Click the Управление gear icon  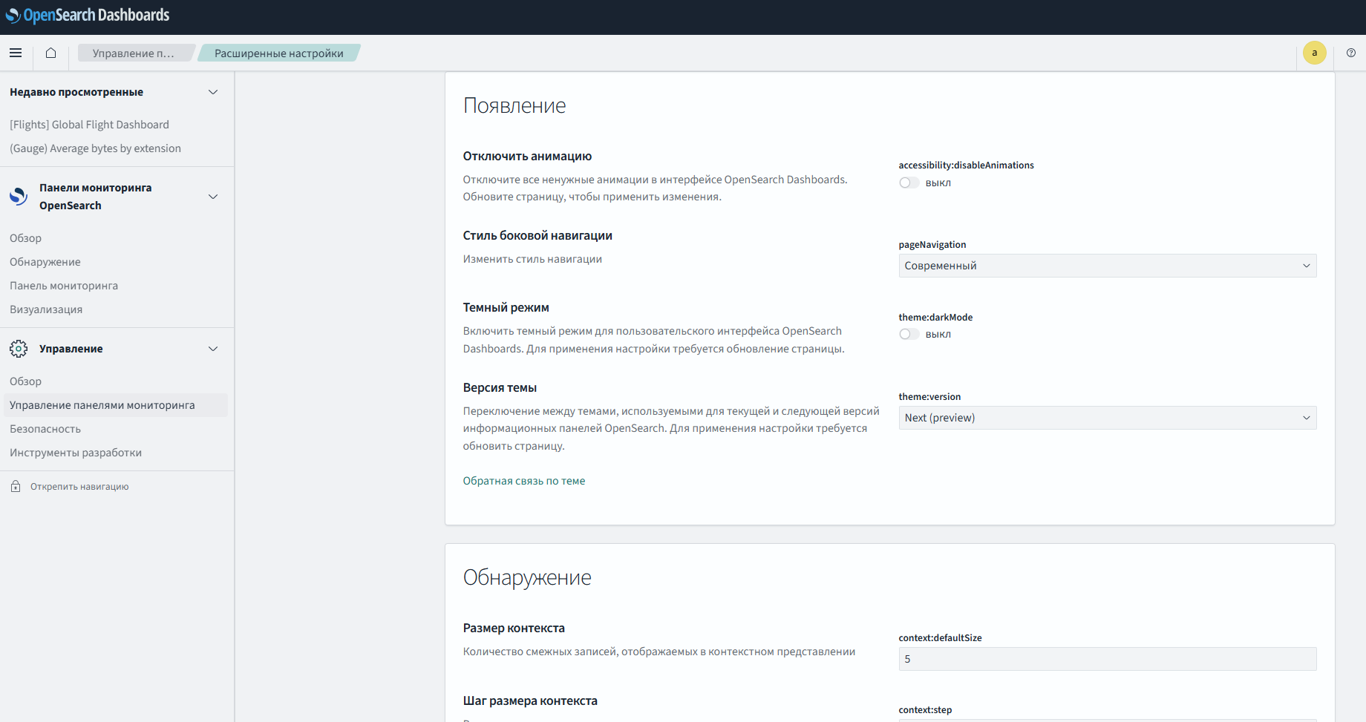coord(19,349)
